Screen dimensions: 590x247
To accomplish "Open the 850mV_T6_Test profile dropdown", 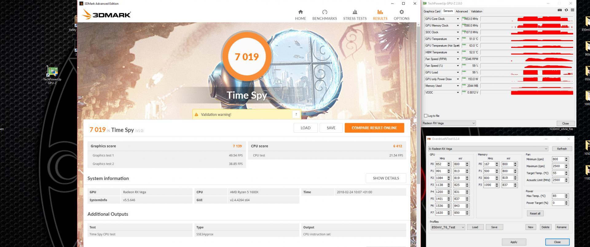I will click(448, 227).
